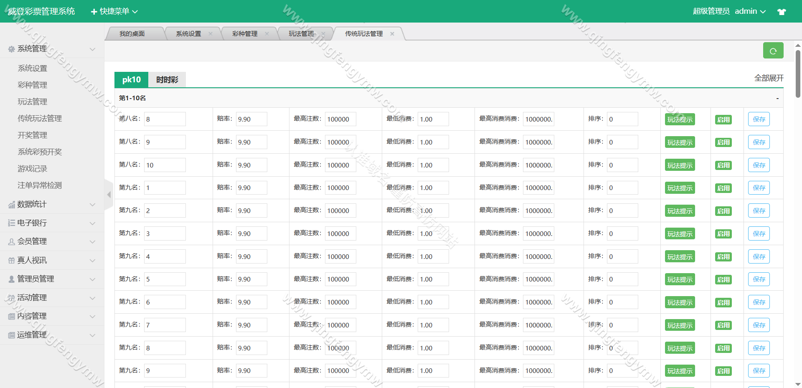Collapse the 第1-10名 section
802x388 pixels.
tap(777, 98)
